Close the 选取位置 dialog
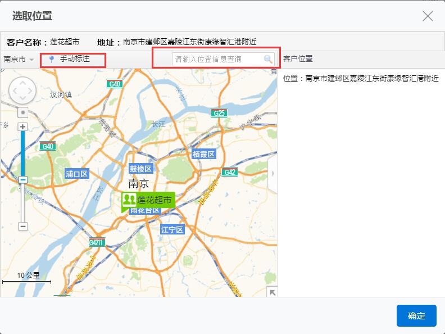 click(428, 16)
